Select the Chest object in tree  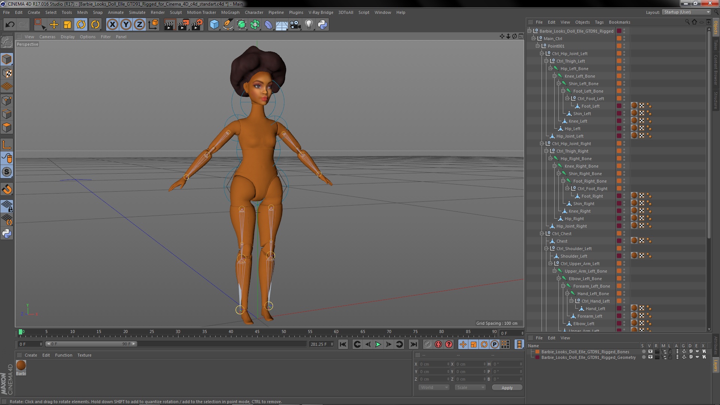tap(562, 241)
